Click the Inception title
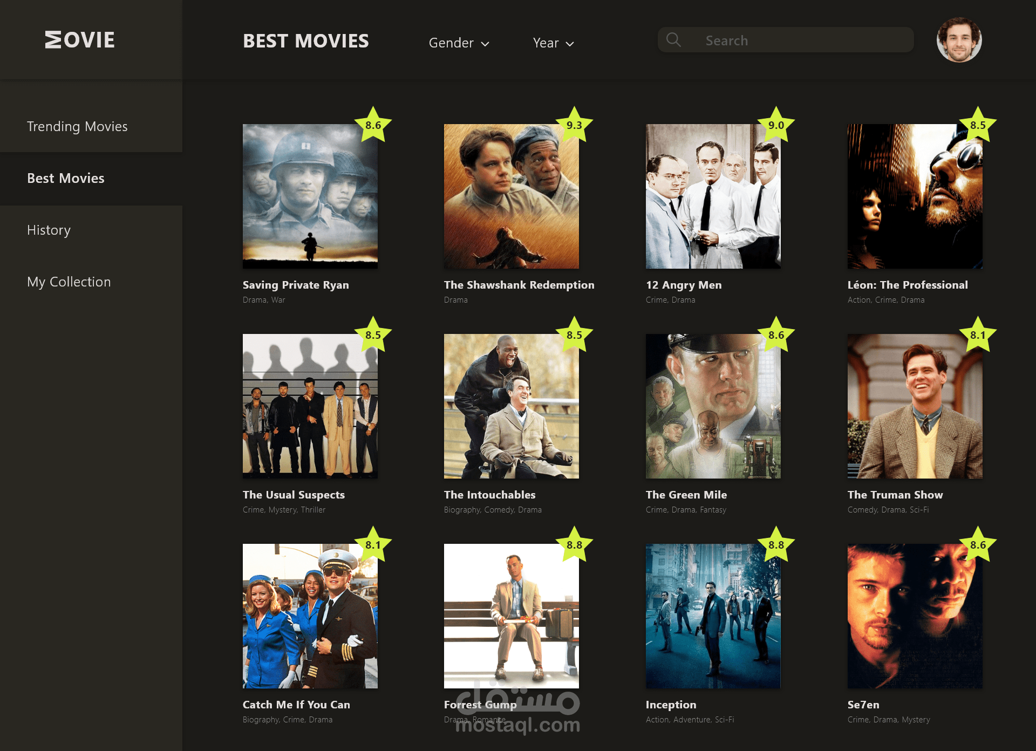Viewport: 1036px width, 751px height. [671, 705]
